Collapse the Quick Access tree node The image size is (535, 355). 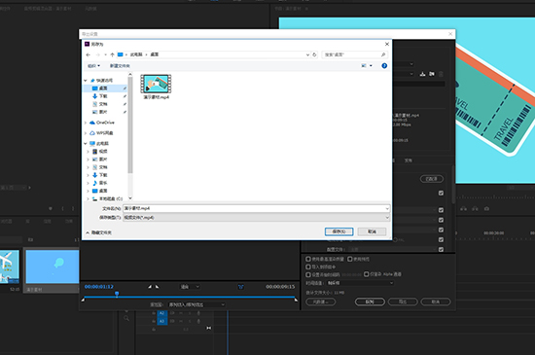tap(86, 81)
